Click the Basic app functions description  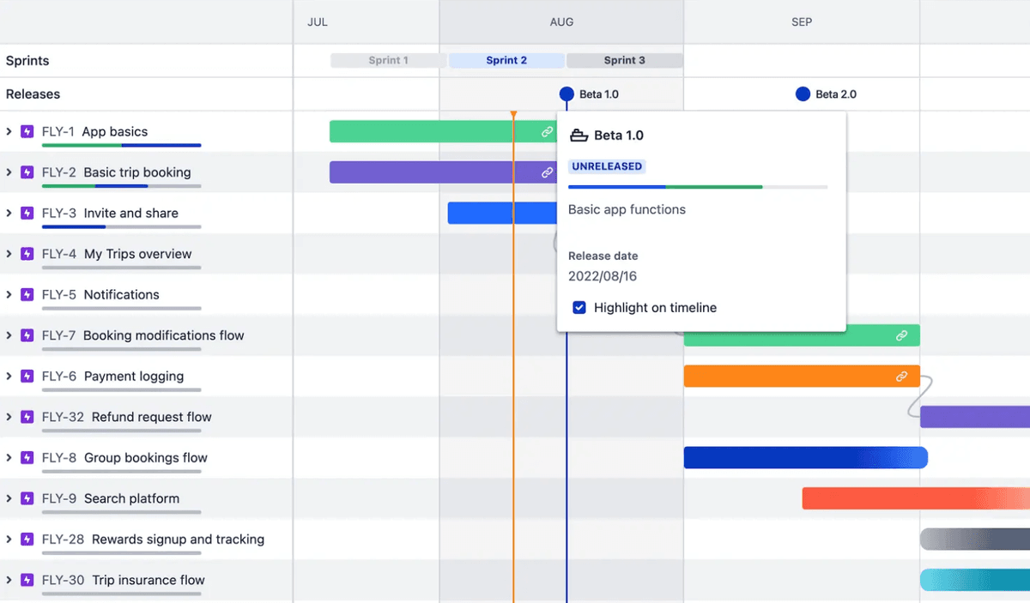point(627,209)
